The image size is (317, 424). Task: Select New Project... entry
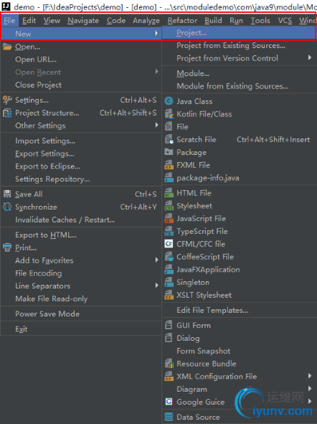tap(239, 33)
